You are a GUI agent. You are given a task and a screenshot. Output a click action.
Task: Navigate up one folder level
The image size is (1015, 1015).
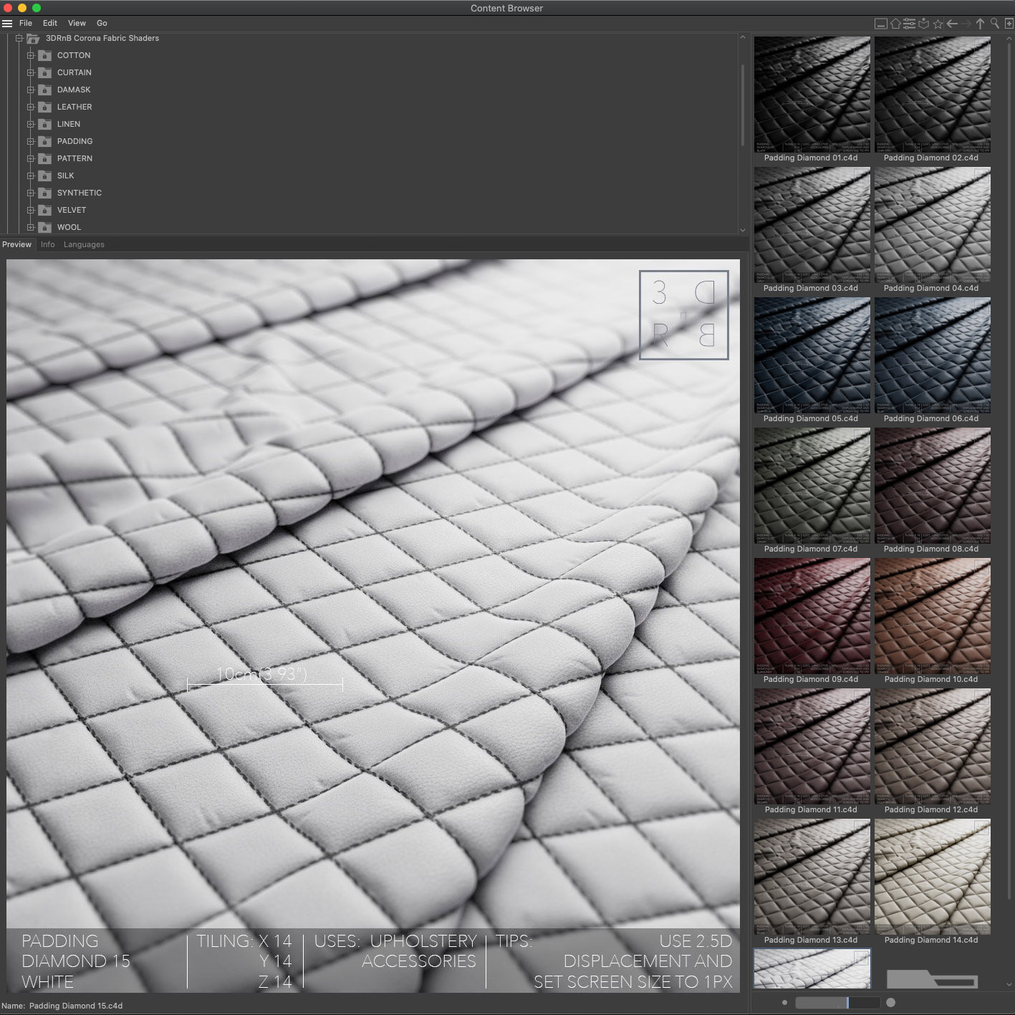pos(980,24)
